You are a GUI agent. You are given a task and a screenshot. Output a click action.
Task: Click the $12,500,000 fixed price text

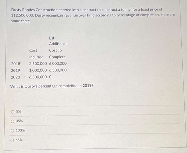click(22, 15)
